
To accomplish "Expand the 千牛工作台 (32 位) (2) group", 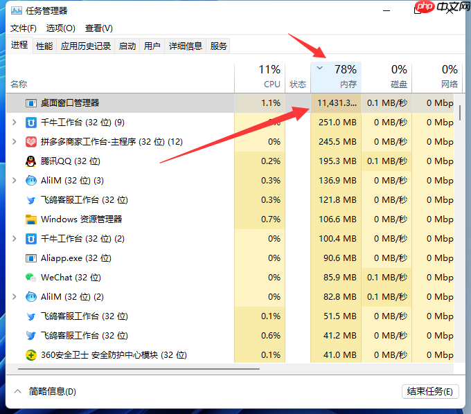I will click(x=14, y=238).
